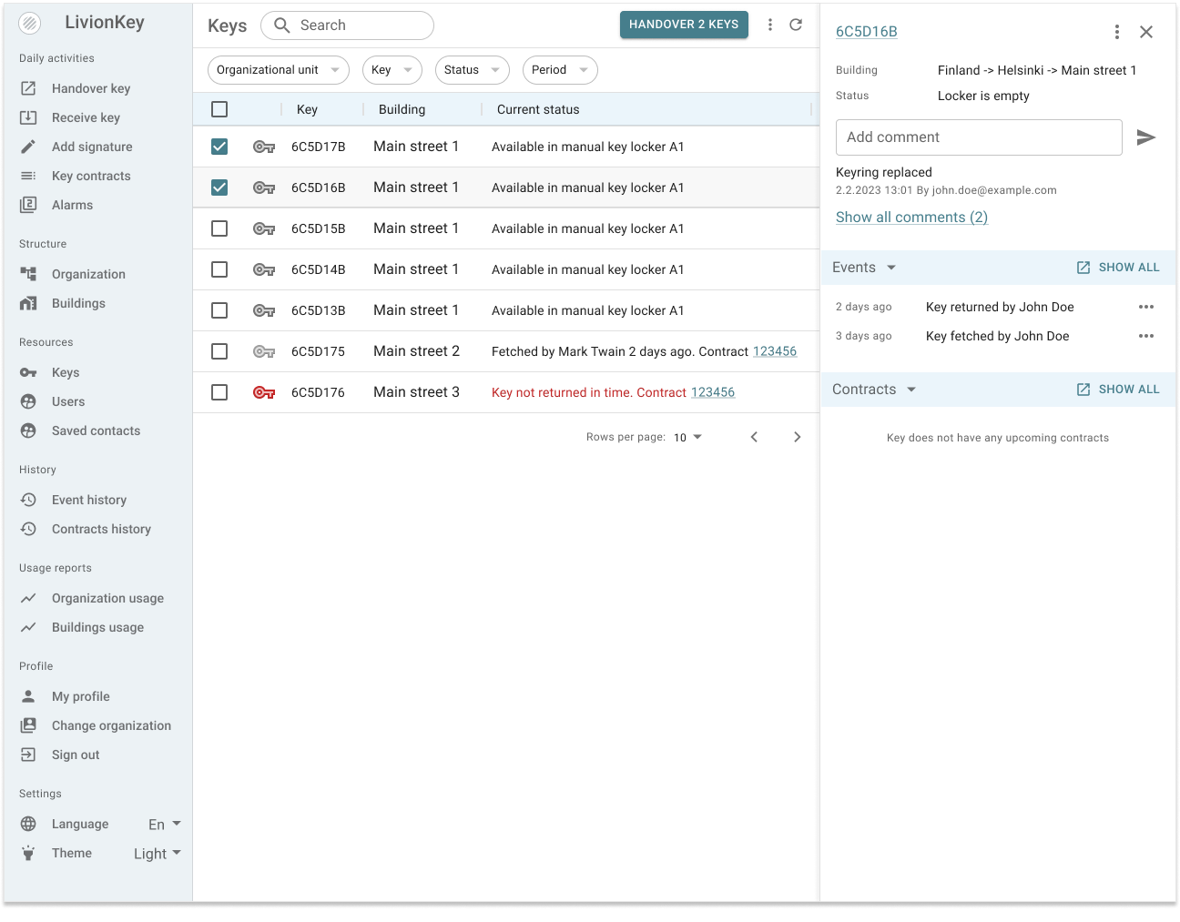Open Show all comments link

pos(910,217)
